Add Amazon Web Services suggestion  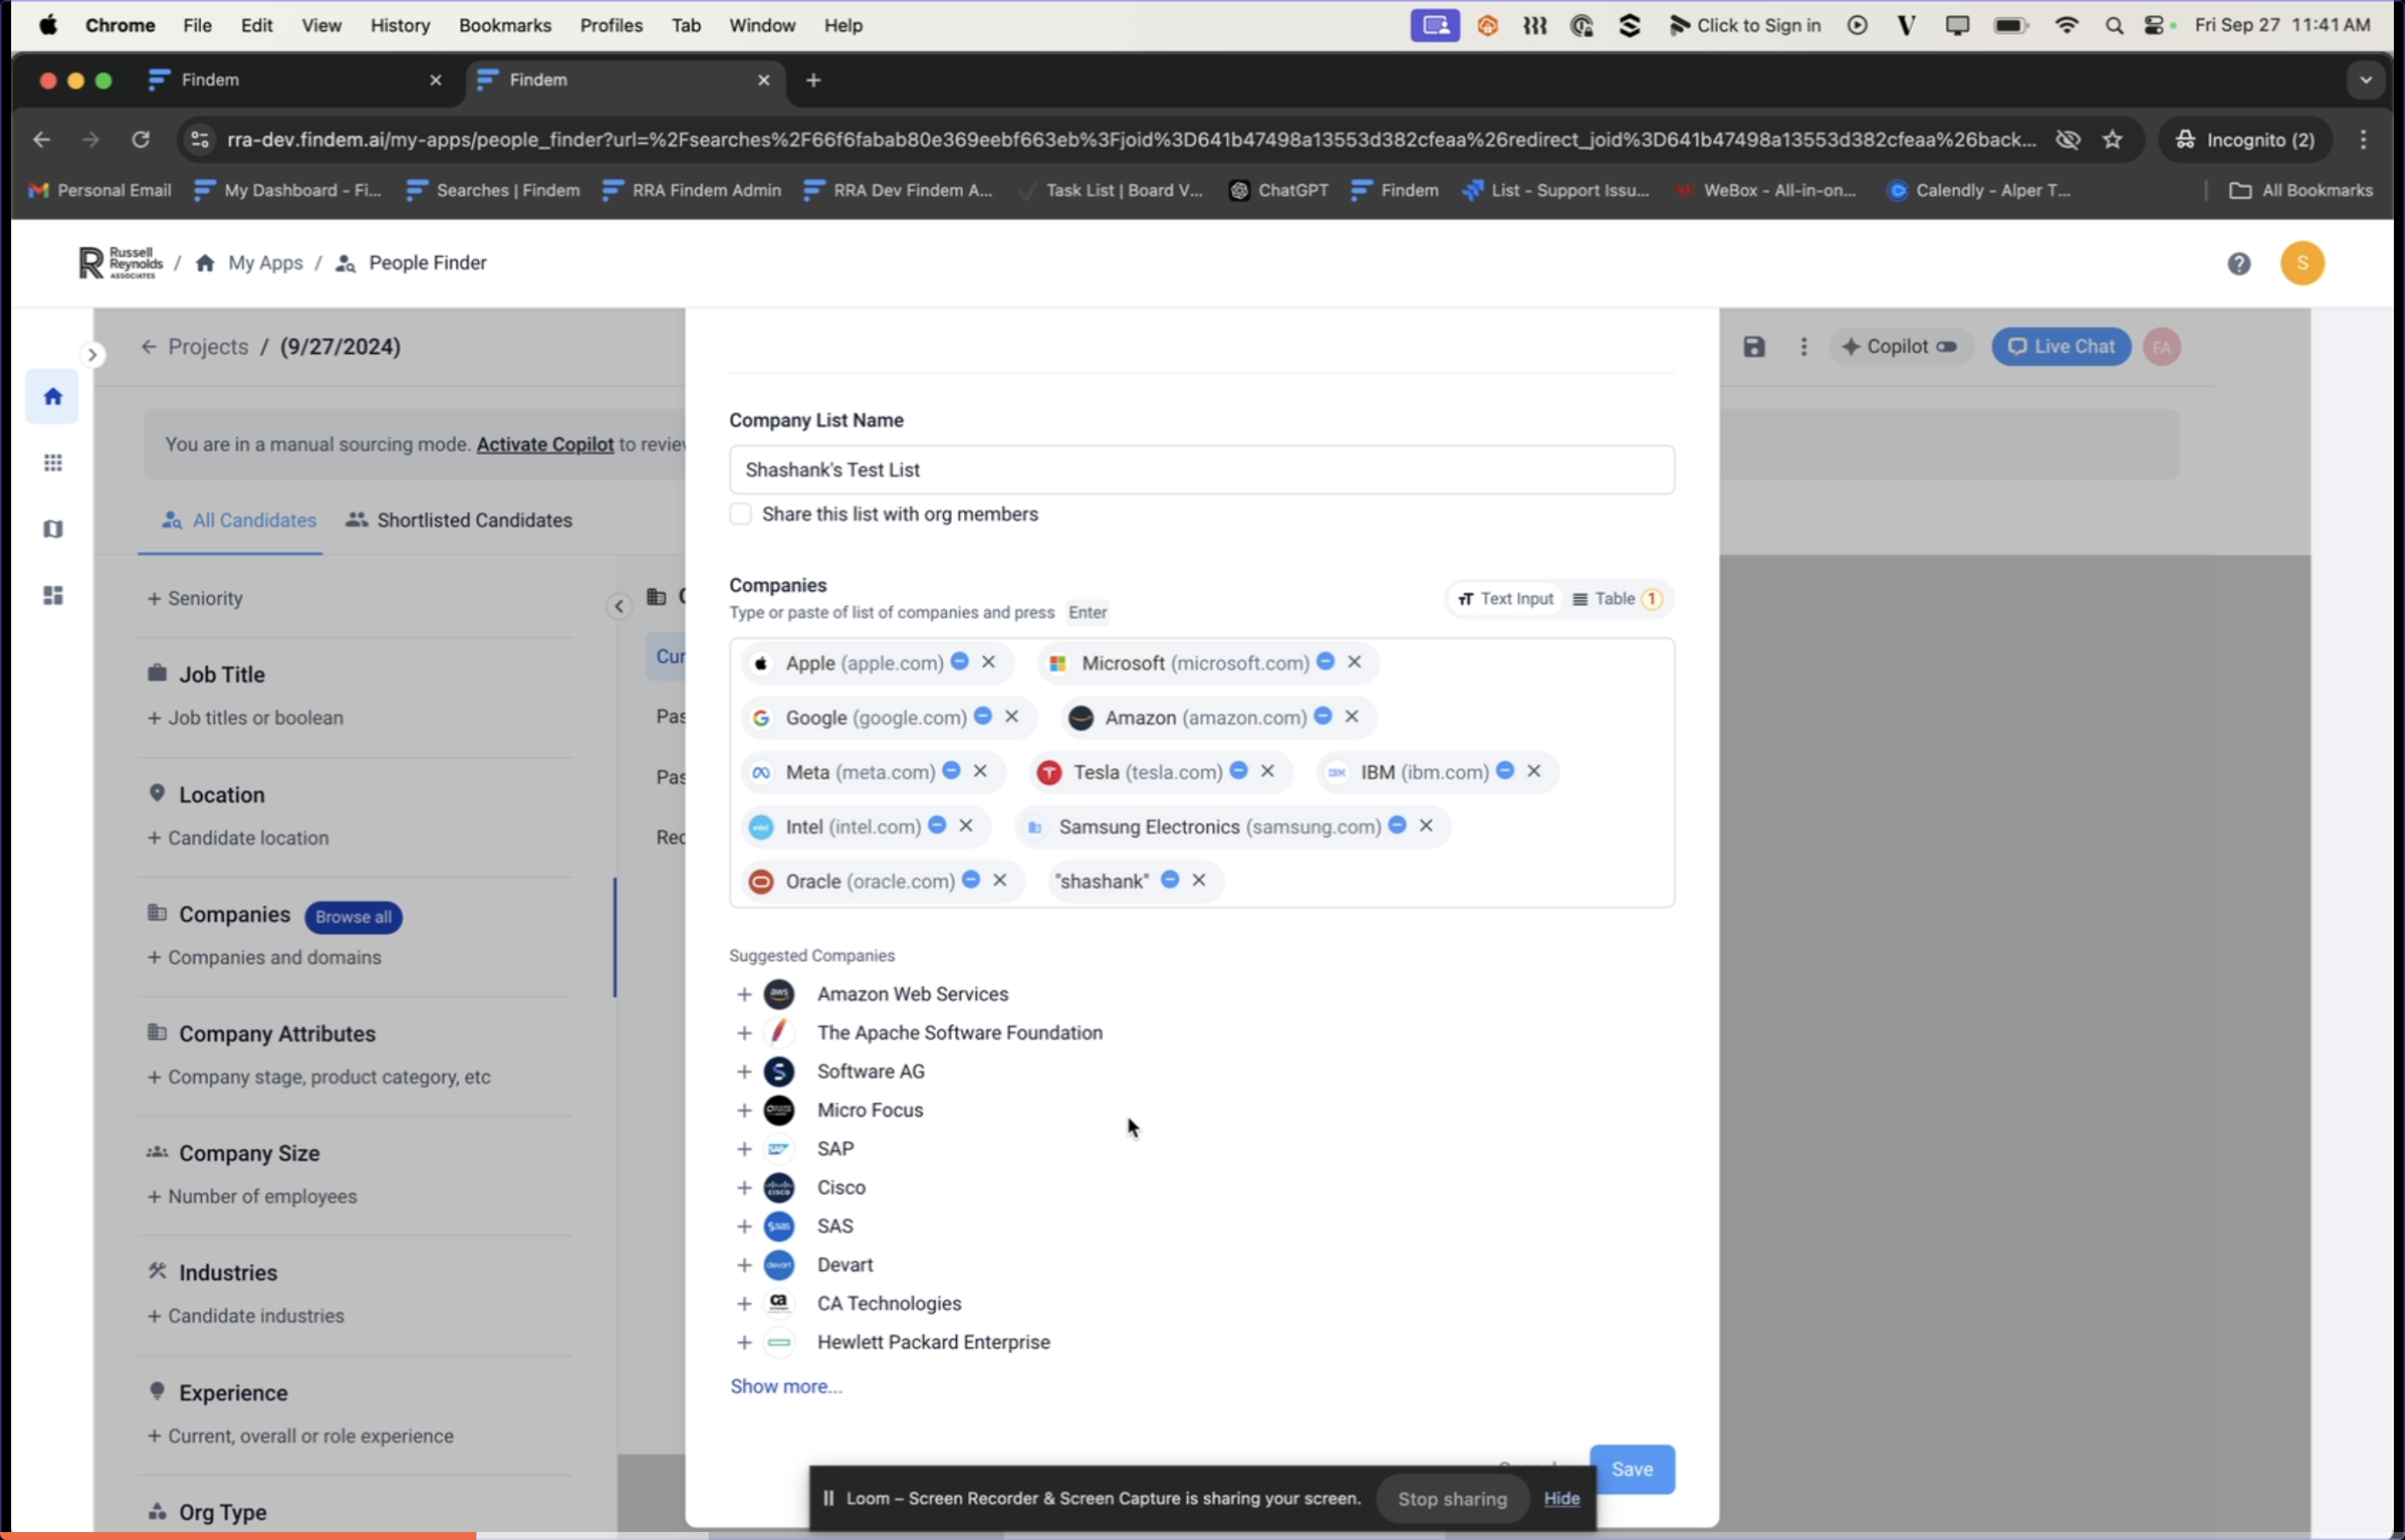tap(744, 994)
